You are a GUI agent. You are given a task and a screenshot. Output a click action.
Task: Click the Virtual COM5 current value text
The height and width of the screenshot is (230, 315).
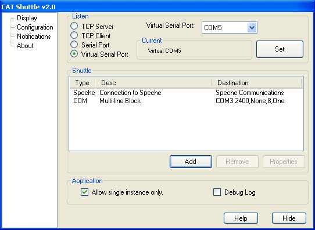coord(164,51)
